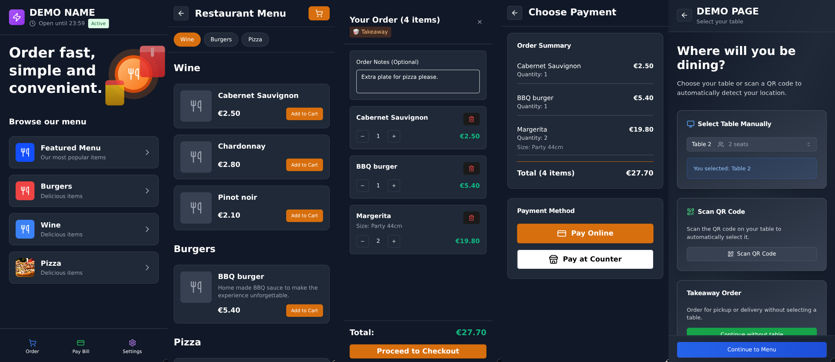The height and width of the screenshot is (362, 835).
Task: Click the purple lightning logo icon
Action: 17,17
